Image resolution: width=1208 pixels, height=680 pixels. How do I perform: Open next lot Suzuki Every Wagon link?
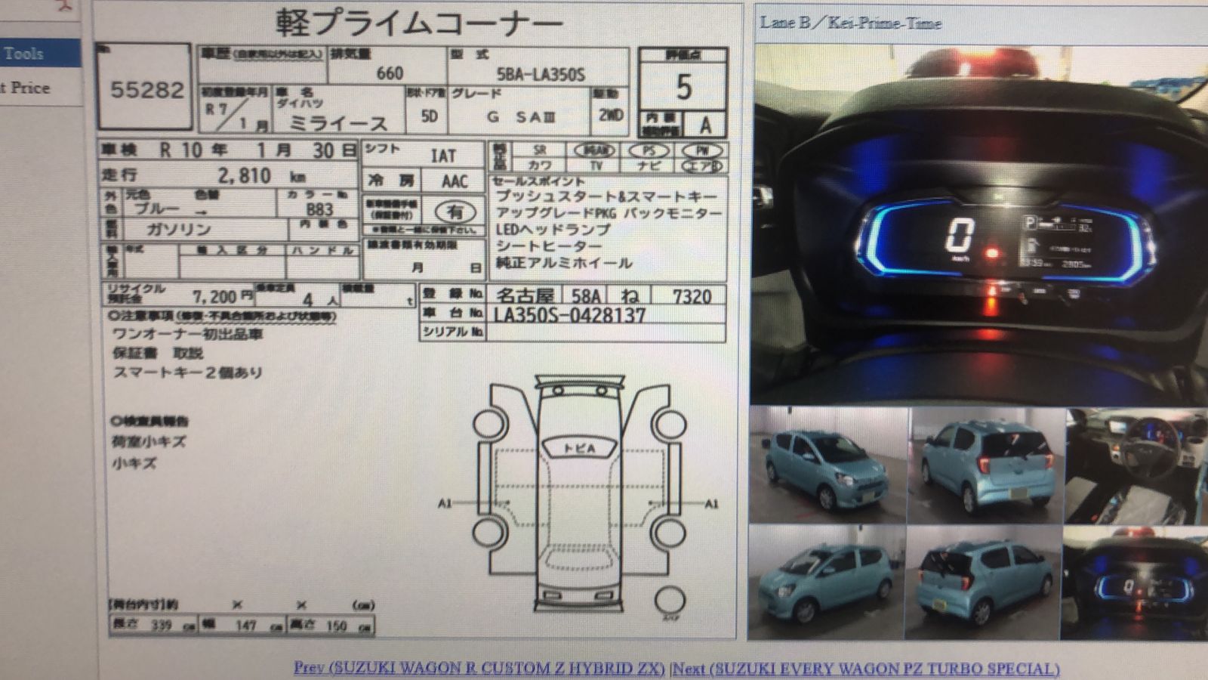tap(867, 669)
